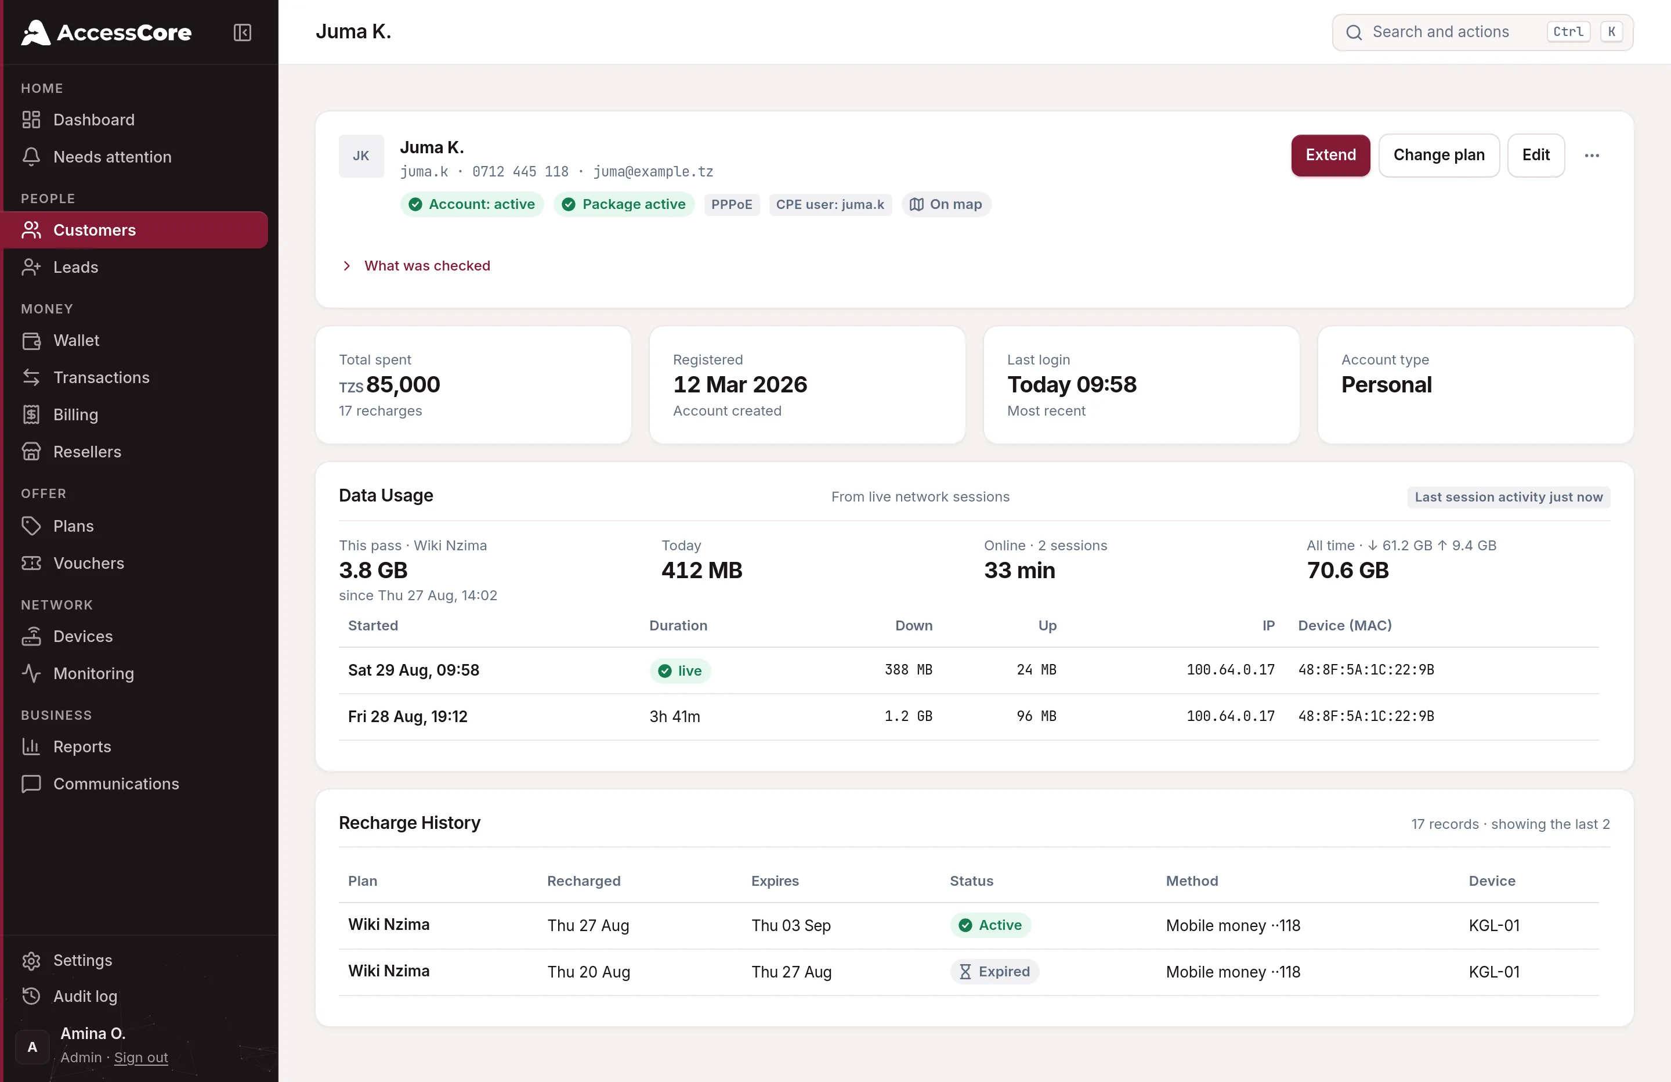Click the AccessCore logo
1671x1082 pixels.
106,33
